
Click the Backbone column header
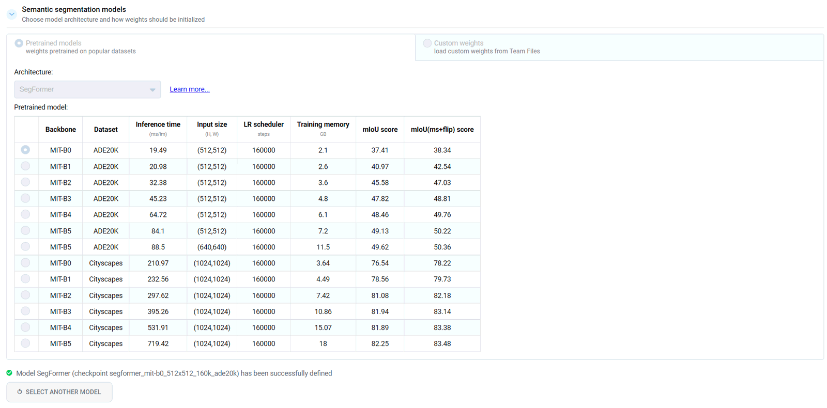click(x=60, y=130)
